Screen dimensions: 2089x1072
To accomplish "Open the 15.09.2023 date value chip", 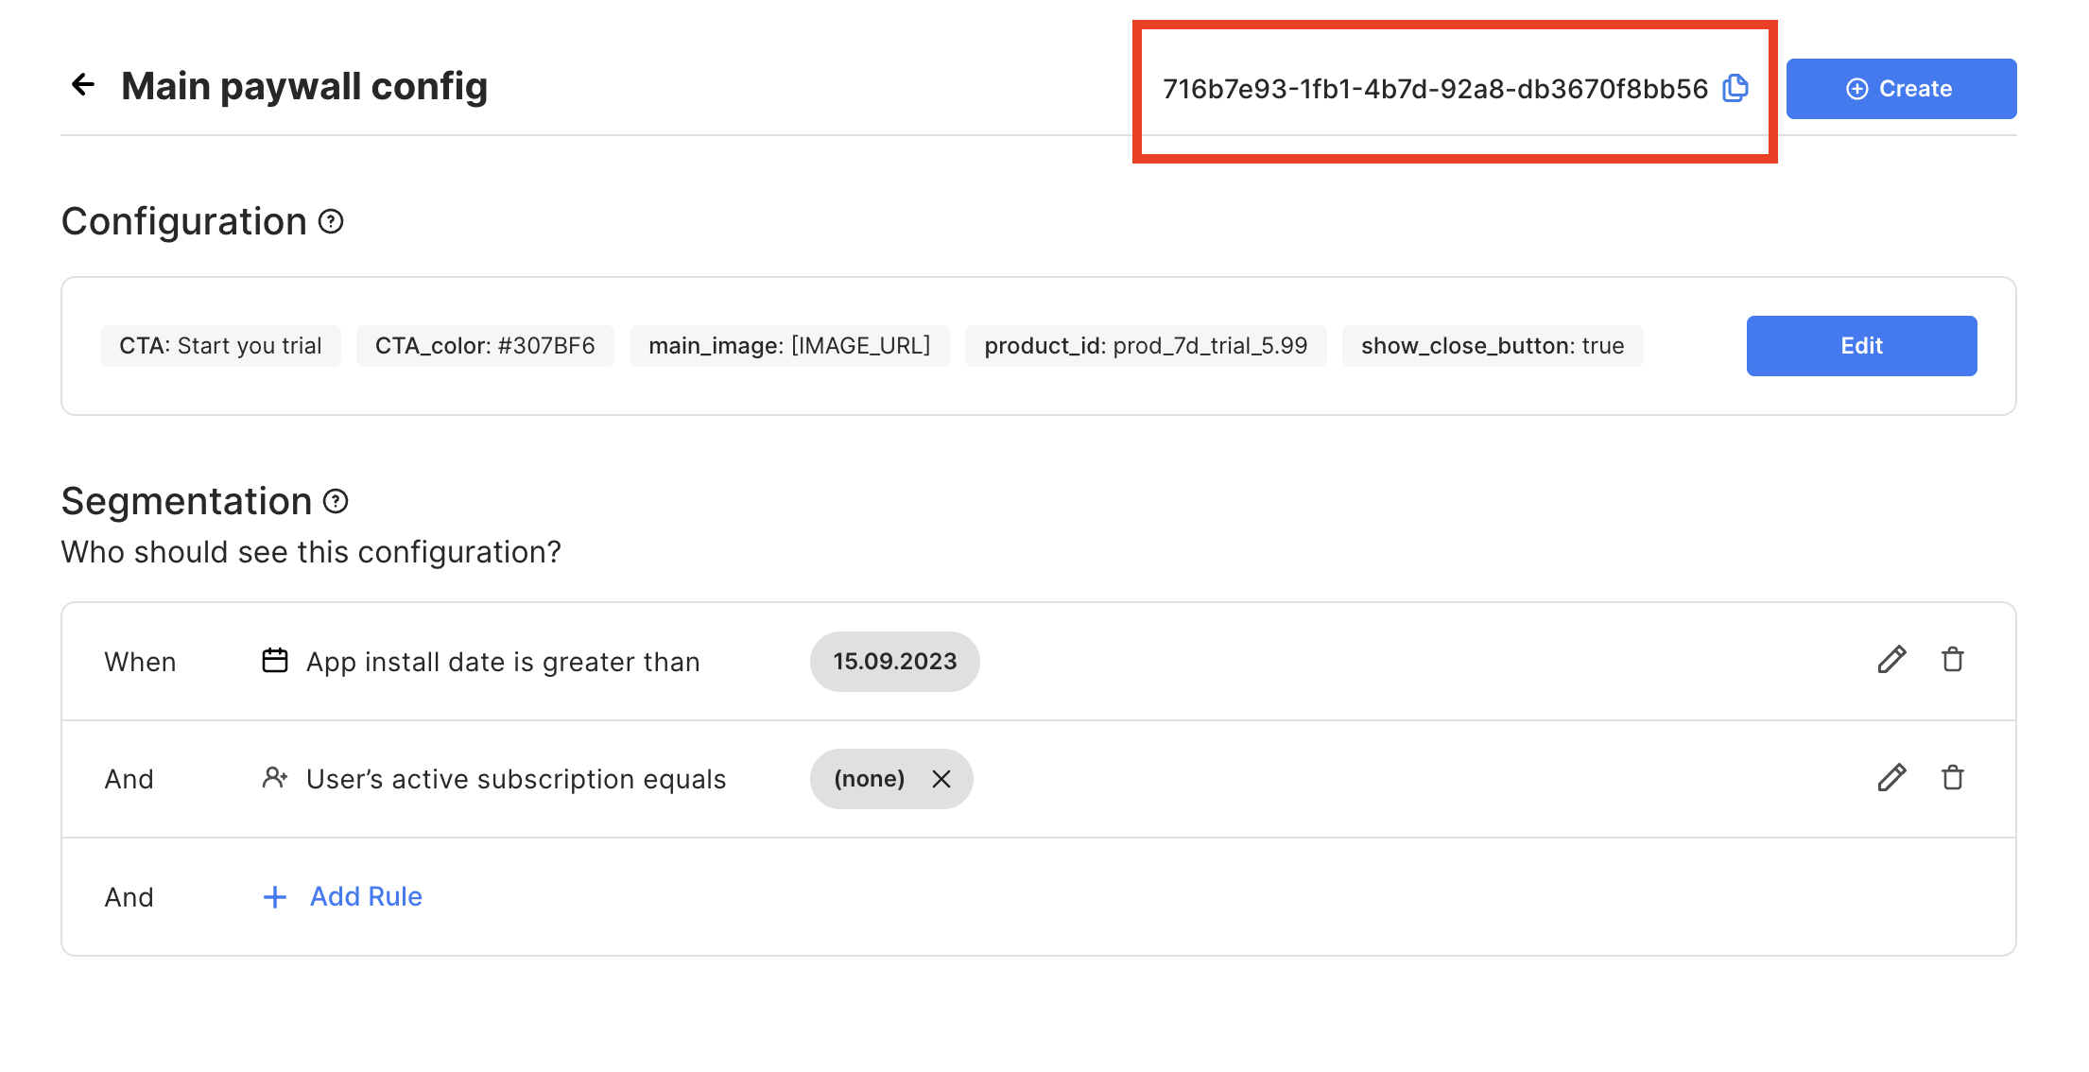I will (x=894, y=662).
